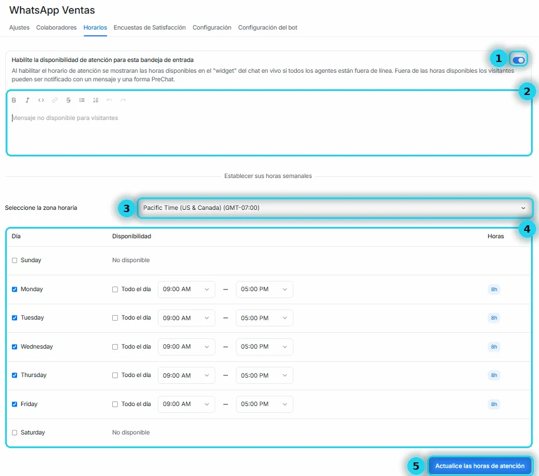This screenshot has width=539, height=476.
Task: Open Thursday's end time dropdown
Action: click(264, 375)
